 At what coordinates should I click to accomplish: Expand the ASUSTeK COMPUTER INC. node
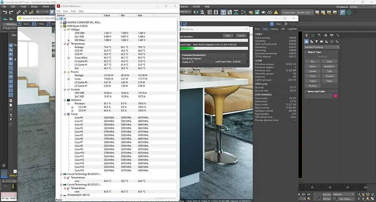(x=61, y=23)
